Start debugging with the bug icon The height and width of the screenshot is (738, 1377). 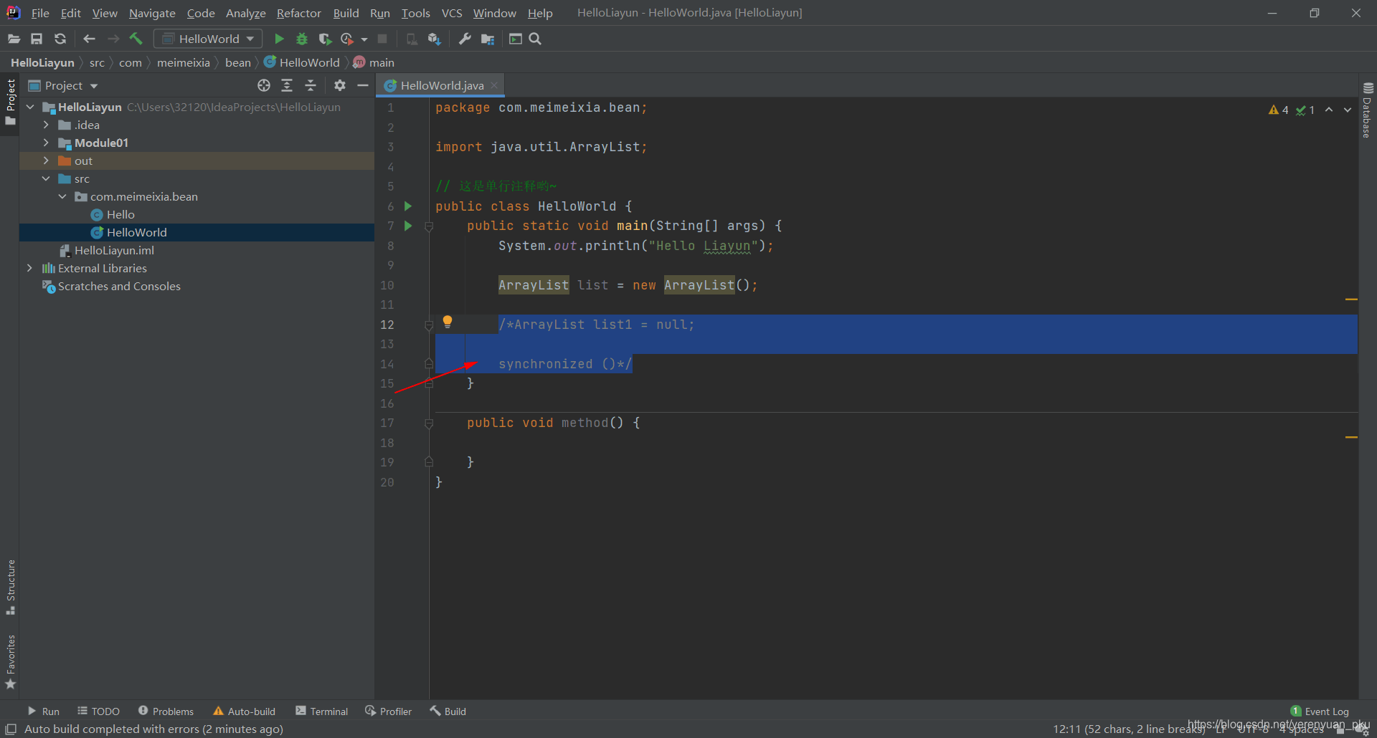pos(302,39)
